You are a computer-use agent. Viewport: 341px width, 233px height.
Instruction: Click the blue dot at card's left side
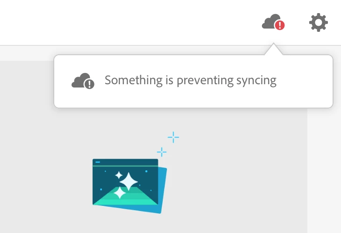tap(101, 189)
